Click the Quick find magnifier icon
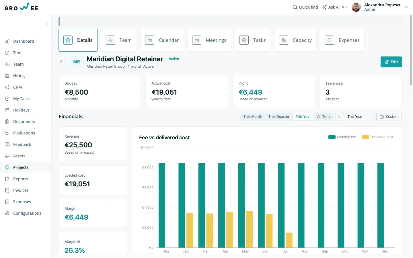The height and width of the screenshot is (258, 413). point(295,7)
